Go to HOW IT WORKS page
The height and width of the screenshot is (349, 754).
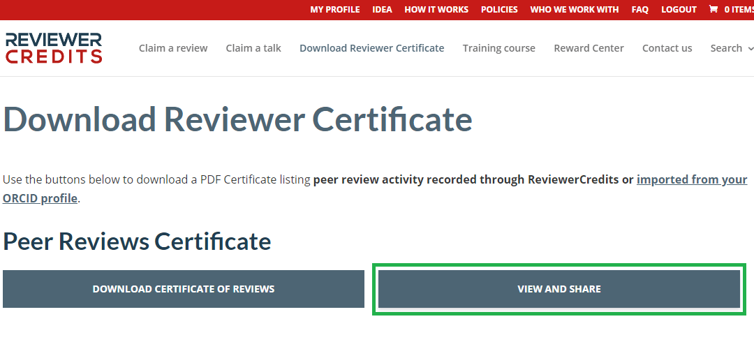pos(436,10)
